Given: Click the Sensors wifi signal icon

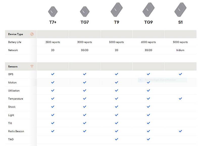Looking at the screenshot, I should point(32,66).
